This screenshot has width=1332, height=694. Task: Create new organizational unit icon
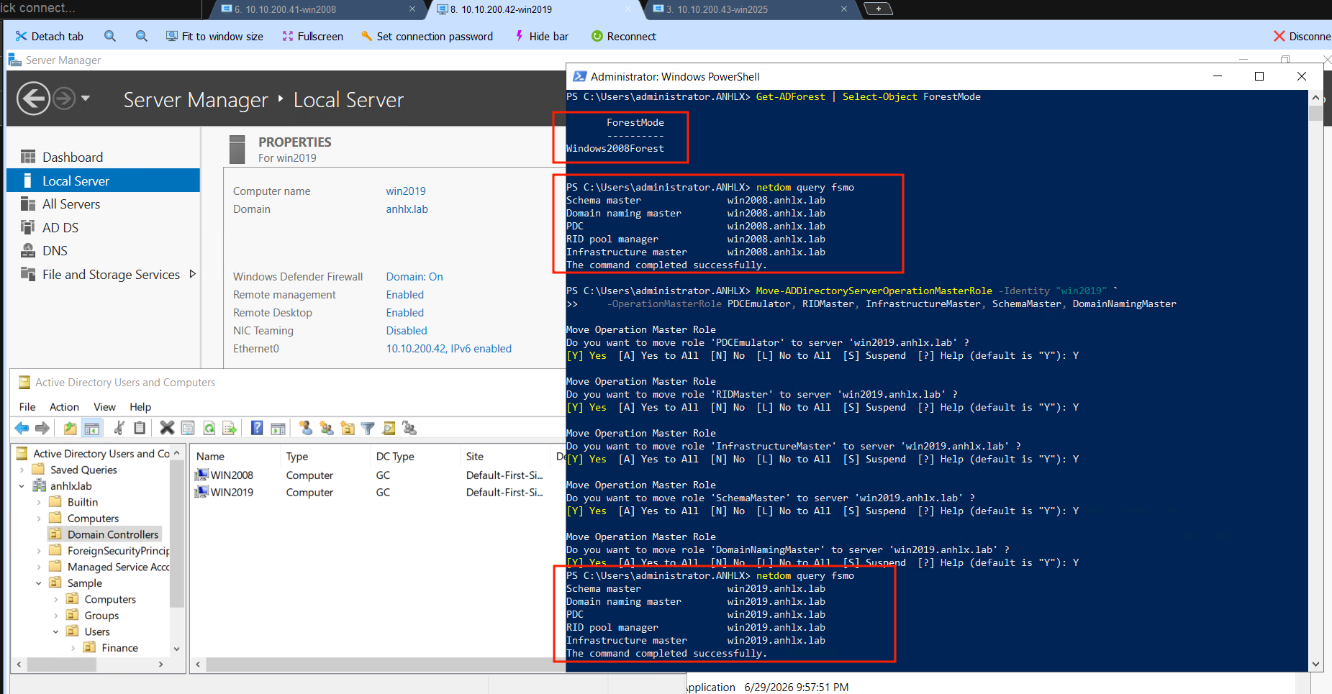[x=348, y=429]
